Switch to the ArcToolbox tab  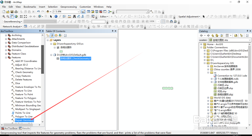[x=9, y=128]
